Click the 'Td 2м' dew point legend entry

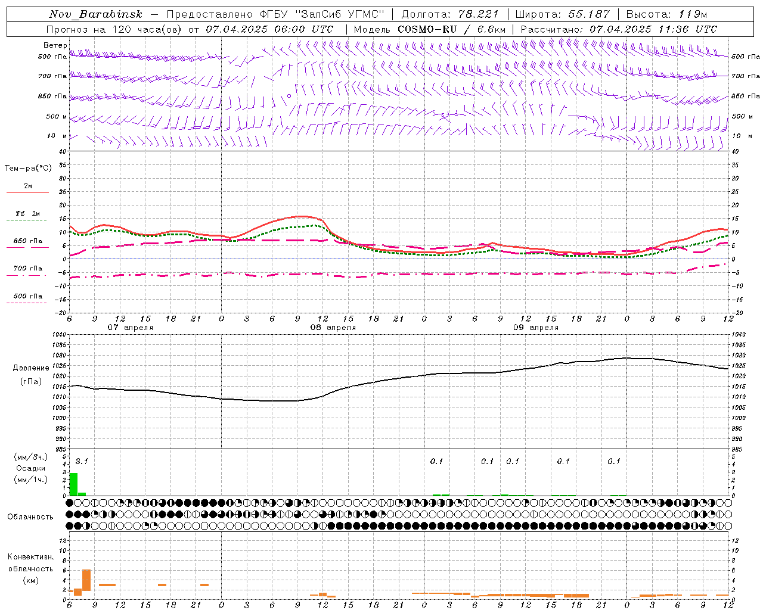[27, 213]
